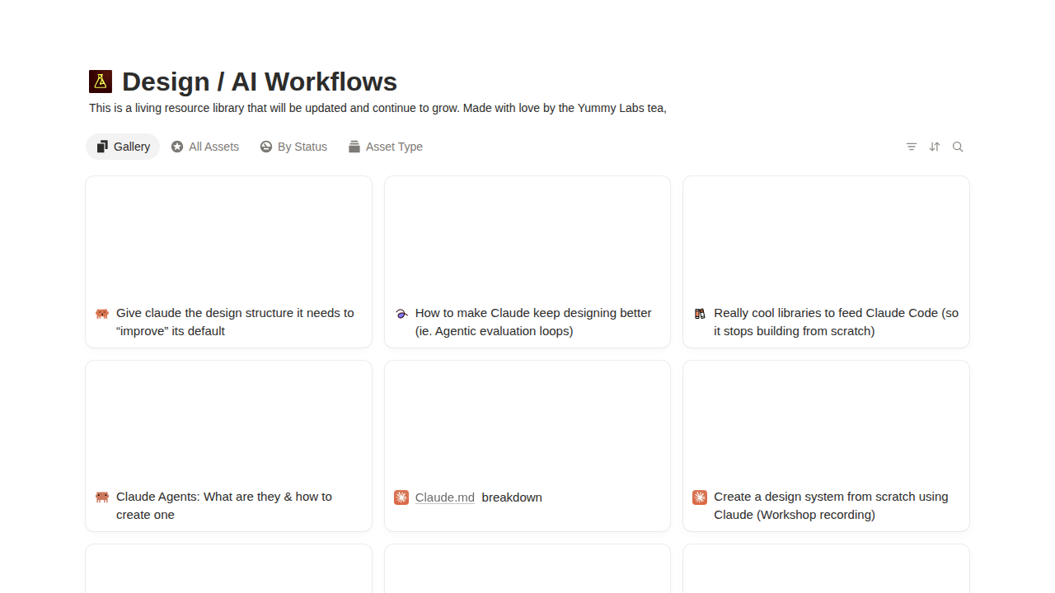Open 'Give claude the design structure' card title
The height and width of the screenshot is (593, 1055).
click(235, 322)
